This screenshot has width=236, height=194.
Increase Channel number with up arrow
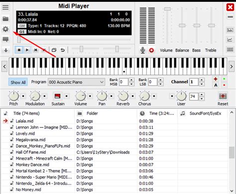click(x=202, y=80)
